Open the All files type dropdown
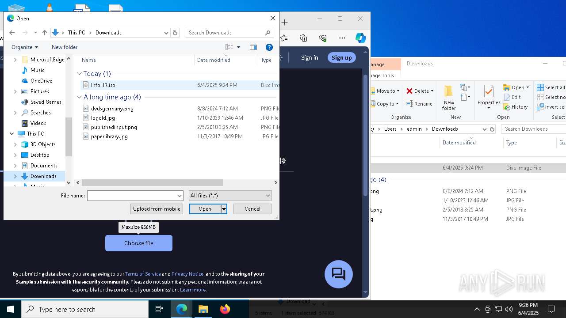This screenshot has height=318, width=566. (x=230, y=196)
